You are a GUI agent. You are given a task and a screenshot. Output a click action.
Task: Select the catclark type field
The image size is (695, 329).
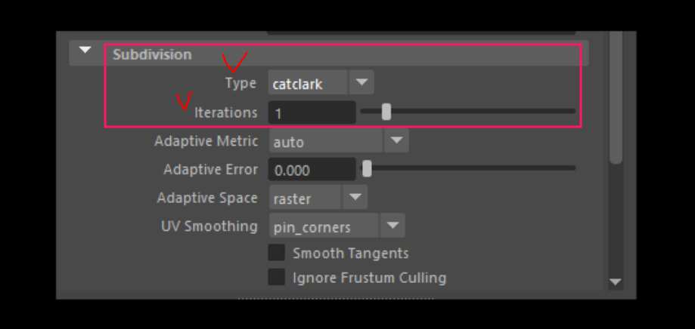tap(308, 81)
